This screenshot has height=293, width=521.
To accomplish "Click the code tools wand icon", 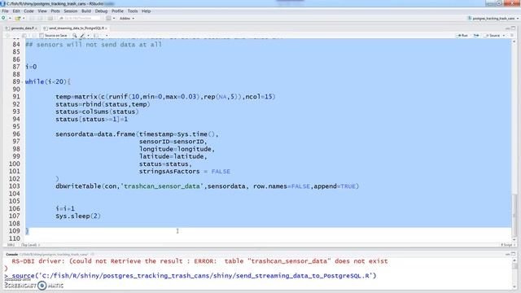I will pos(82,35).
